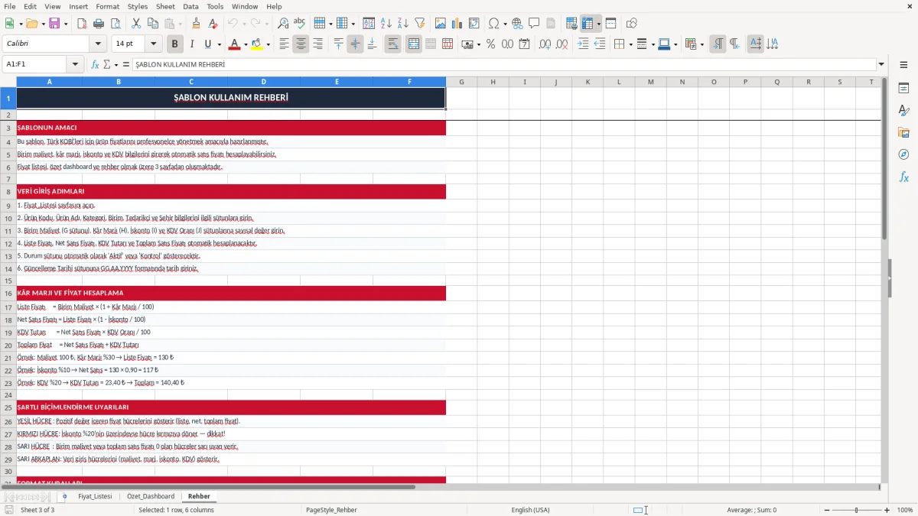The height and width of the screenshot is (516, 918).
Task: Apply the red font color swatch
Action: point(234,44)
